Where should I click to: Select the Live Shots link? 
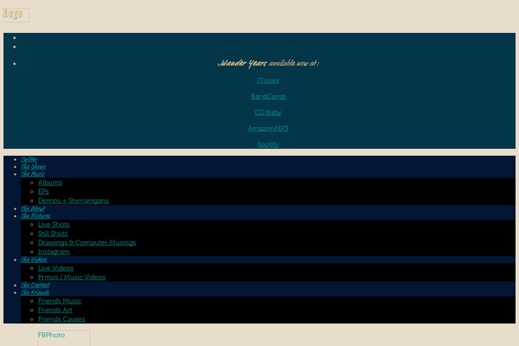[54, 225]
